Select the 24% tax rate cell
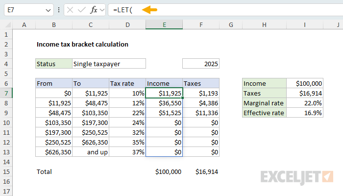The height and width of the screenshot is (196, 343). (127, 122)
